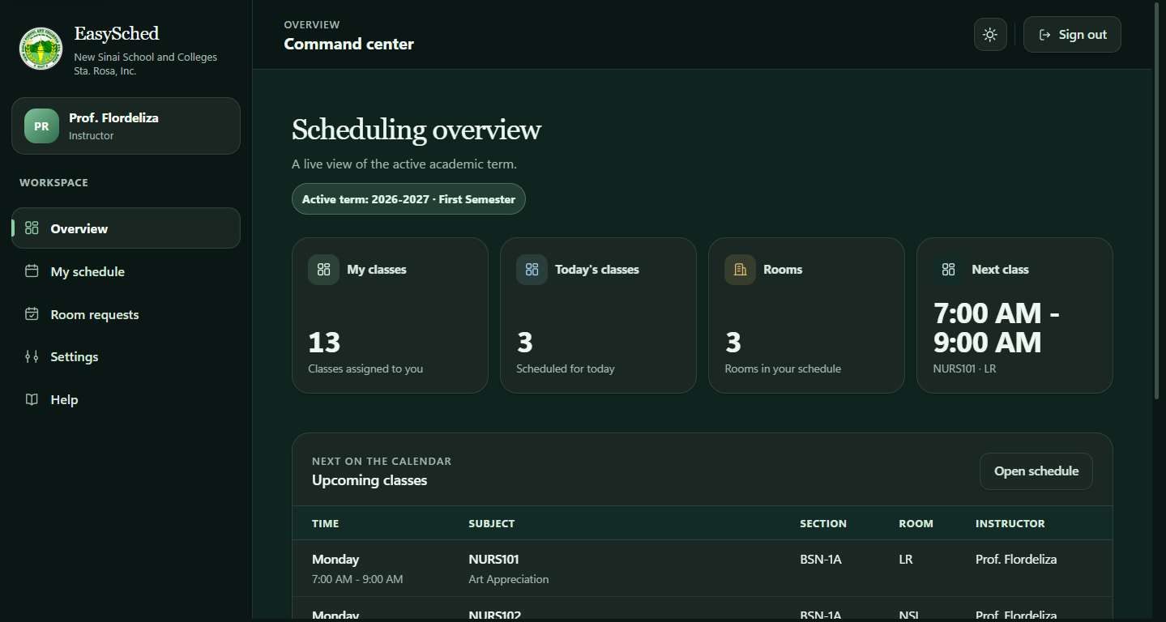Click the 'NURS101 · LR' label
The image size is (1166, 622).
pyautogui.click(x=965, y=369)
